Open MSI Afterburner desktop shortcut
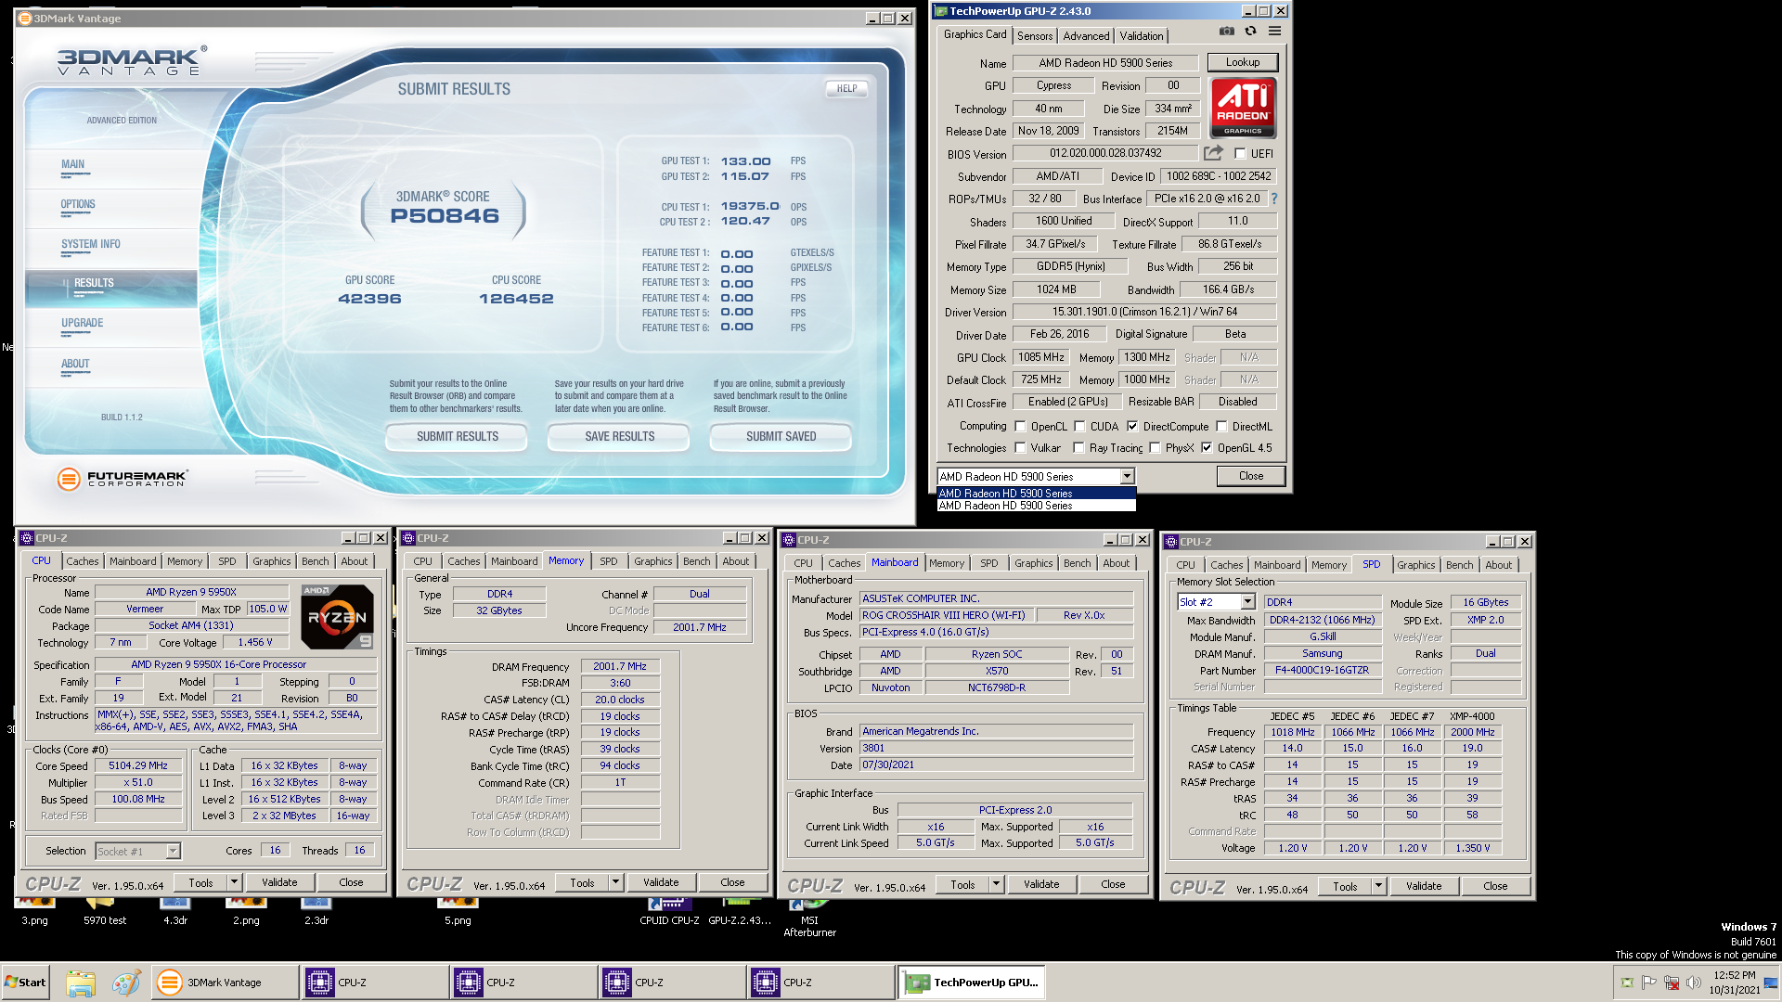 (x=809, y=918)
